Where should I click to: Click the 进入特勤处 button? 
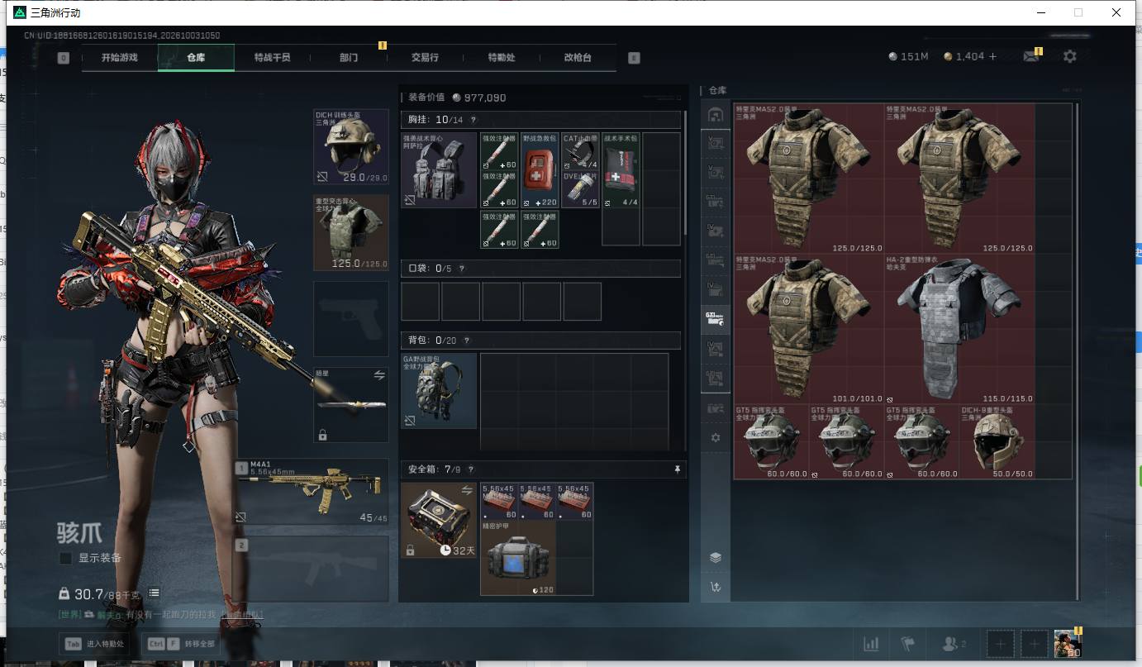pos(95,644)
